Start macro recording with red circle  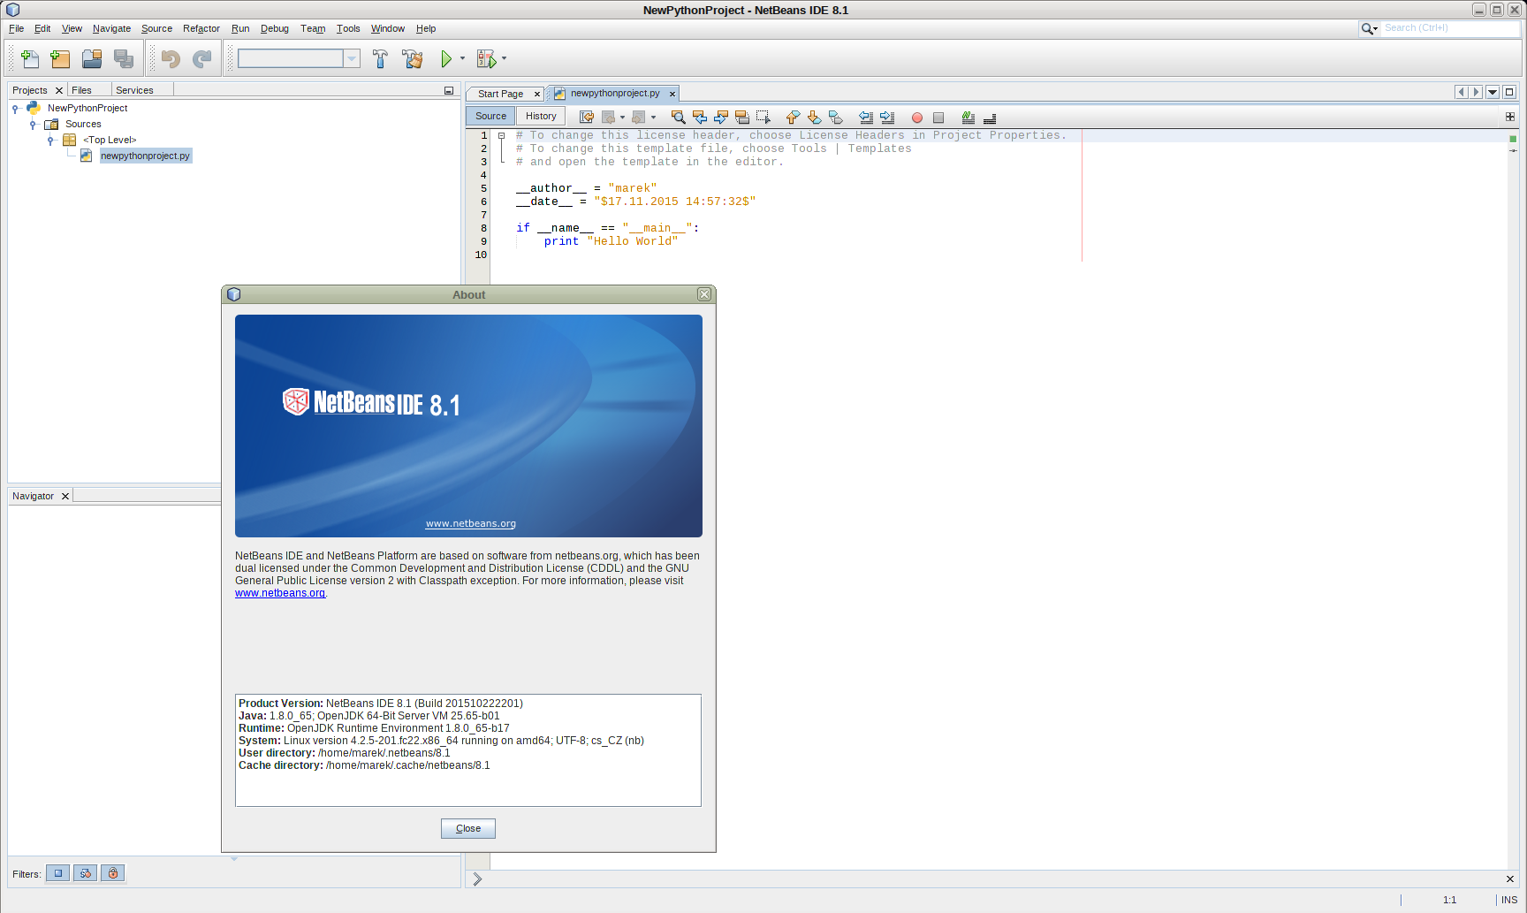[917, 118]
